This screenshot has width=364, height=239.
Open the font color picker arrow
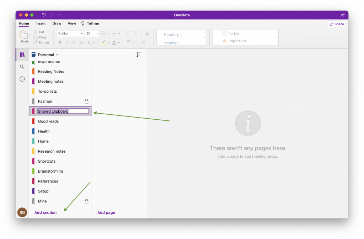[119, 43]
